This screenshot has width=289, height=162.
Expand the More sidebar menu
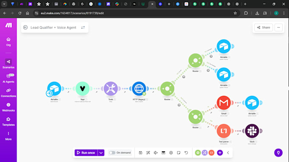8,136
